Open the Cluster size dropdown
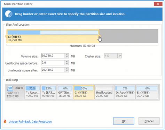This screenshot has height=130, width=165. [x=120, y=56]
